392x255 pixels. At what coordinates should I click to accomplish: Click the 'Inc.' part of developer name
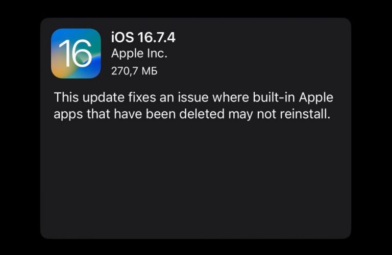[x=157, y=54]
